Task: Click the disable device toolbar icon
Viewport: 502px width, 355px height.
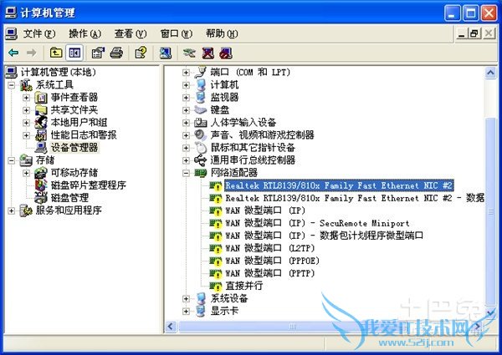Action: (x=226, y=53)
